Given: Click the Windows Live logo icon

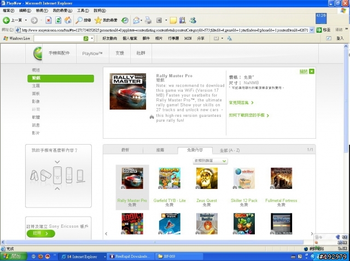Looking at the screenshot, I should click(5, 39).
